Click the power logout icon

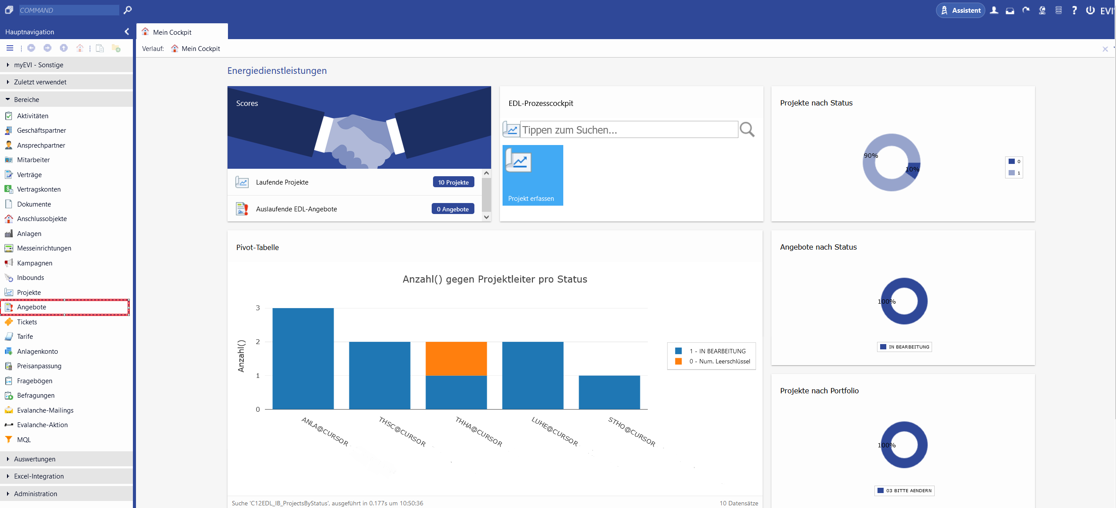click(1090, 10)
